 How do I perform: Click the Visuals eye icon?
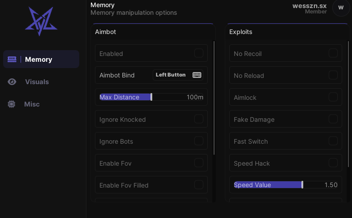[12, 82]
